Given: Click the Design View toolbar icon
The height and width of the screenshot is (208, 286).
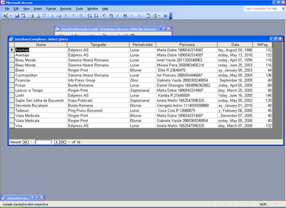Looking at the screenshot, I should [x=5, y=16].
